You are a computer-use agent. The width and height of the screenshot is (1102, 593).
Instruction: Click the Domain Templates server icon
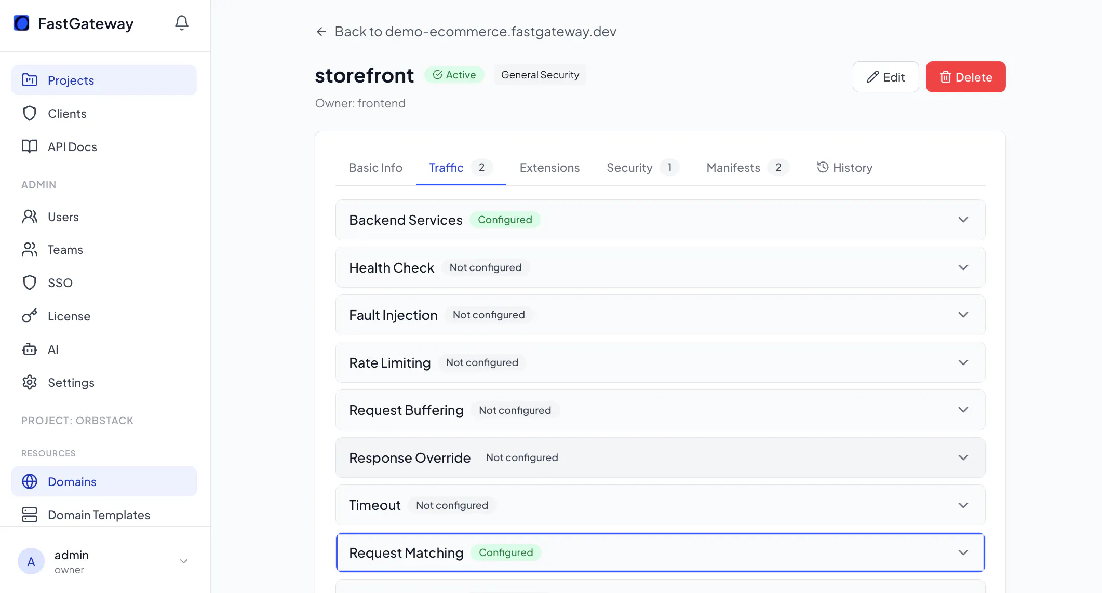pyautogui.click(x=30, y=515)
